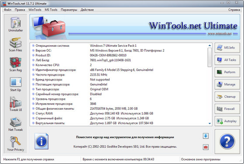Click the Серийный номер процессора row label
Image resolution: width=244 pixels, height=164 pixels.
57,94
